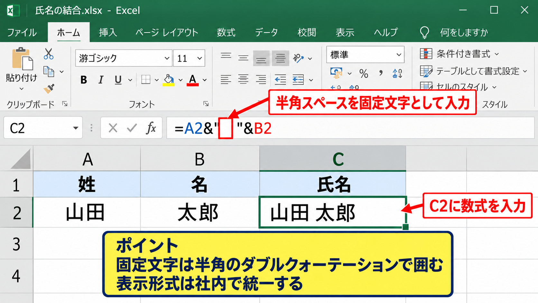Switch to the 数式 tab

point(226,33)
